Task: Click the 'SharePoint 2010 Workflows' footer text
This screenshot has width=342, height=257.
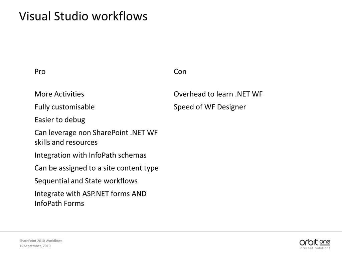Action: point(41,241)
